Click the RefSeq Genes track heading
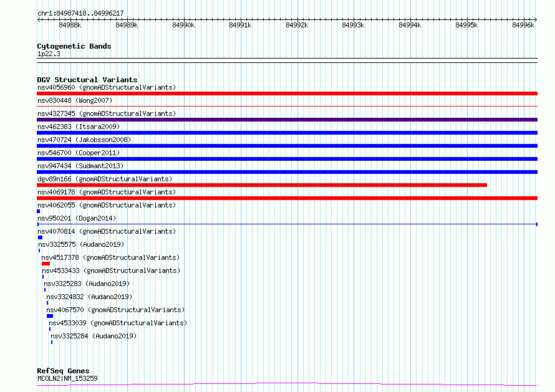Screen dimensions: 555x392 coord(63,371)
